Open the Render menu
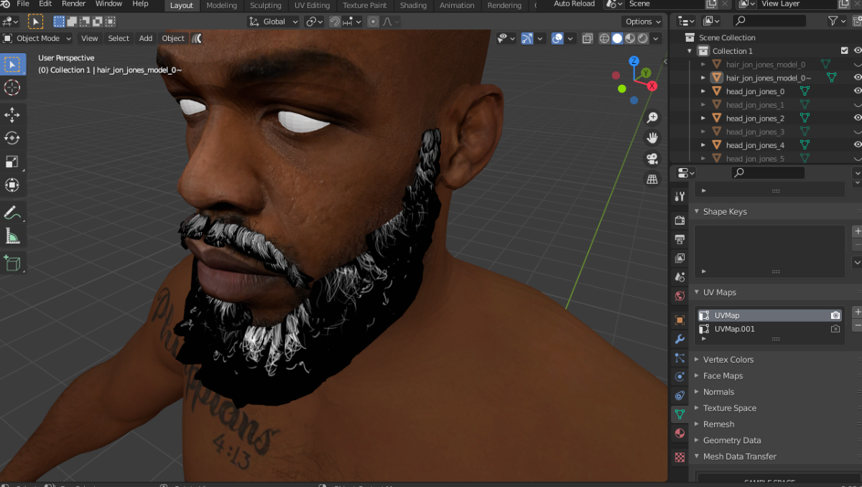 click(x=73, y=4)
